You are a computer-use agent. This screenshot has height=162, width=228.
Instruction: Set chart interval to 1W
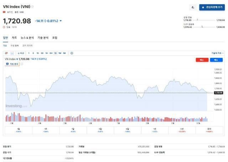pyautogui.click(x=60, y=53)
